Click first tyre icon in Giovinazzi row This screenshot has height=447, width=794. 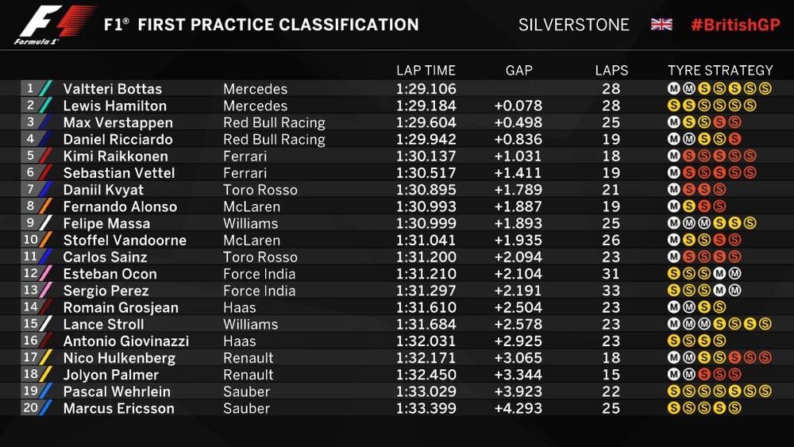pyautogui.click(x=673, y=341)
